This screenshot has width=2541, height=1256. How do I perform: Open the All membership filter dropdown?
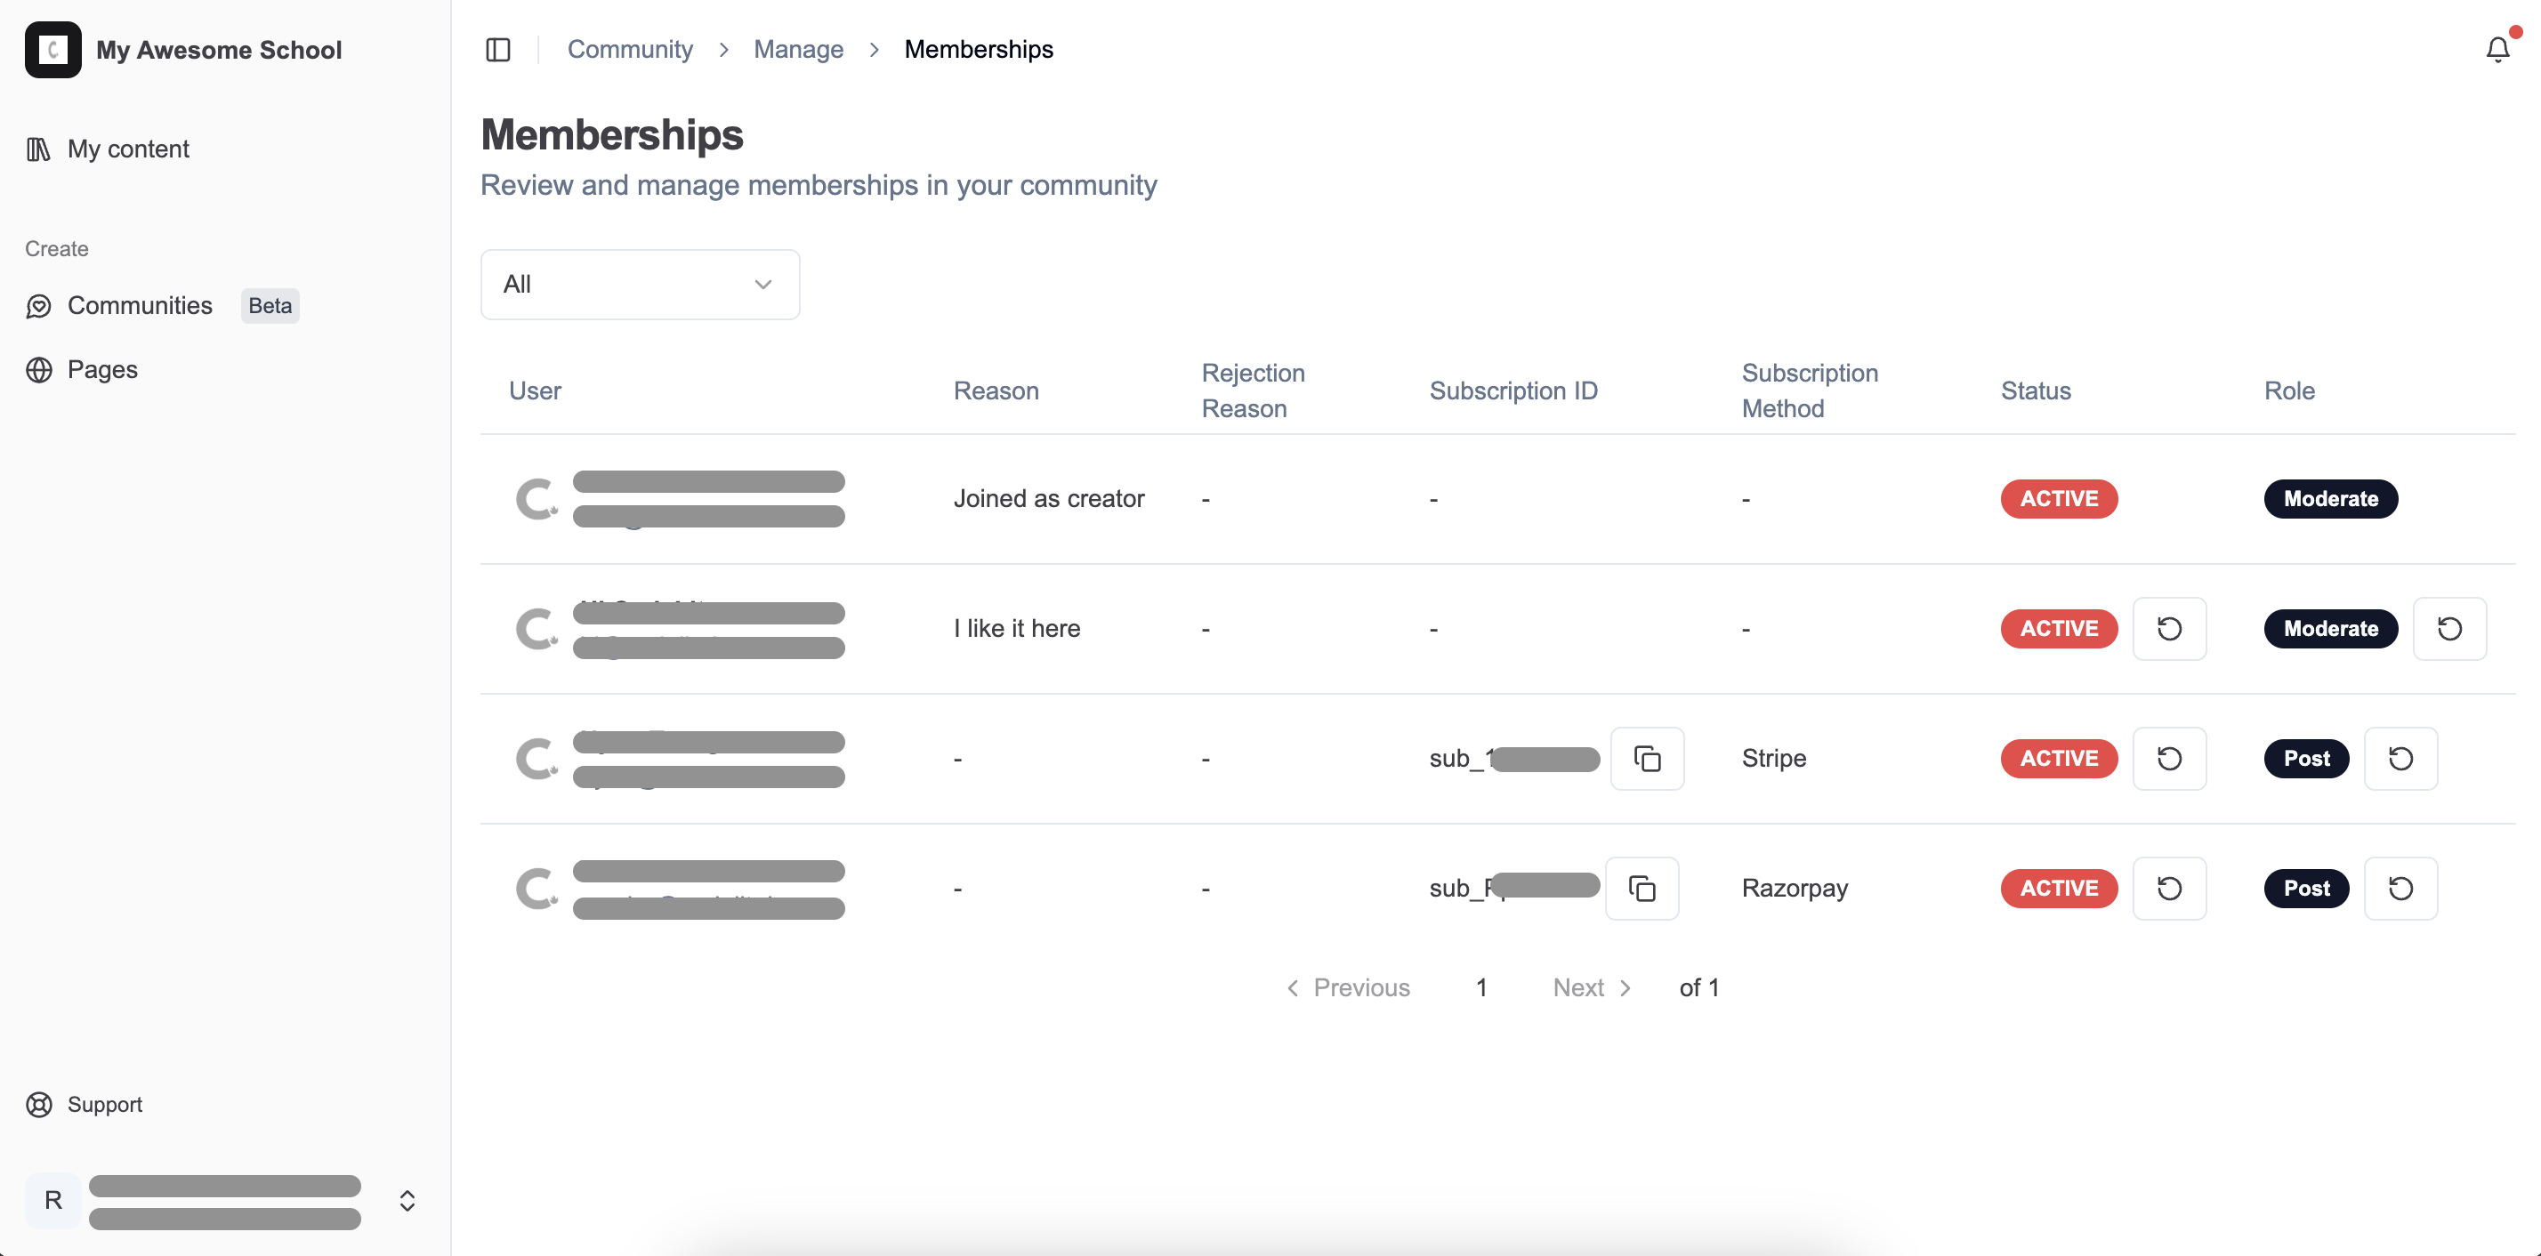coord(639,284)
